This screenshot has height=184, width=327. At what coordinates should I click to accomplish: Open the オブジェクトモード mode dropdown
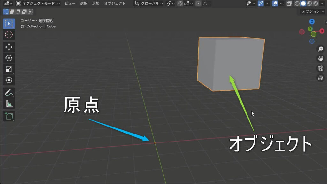(x=38, y=4)
